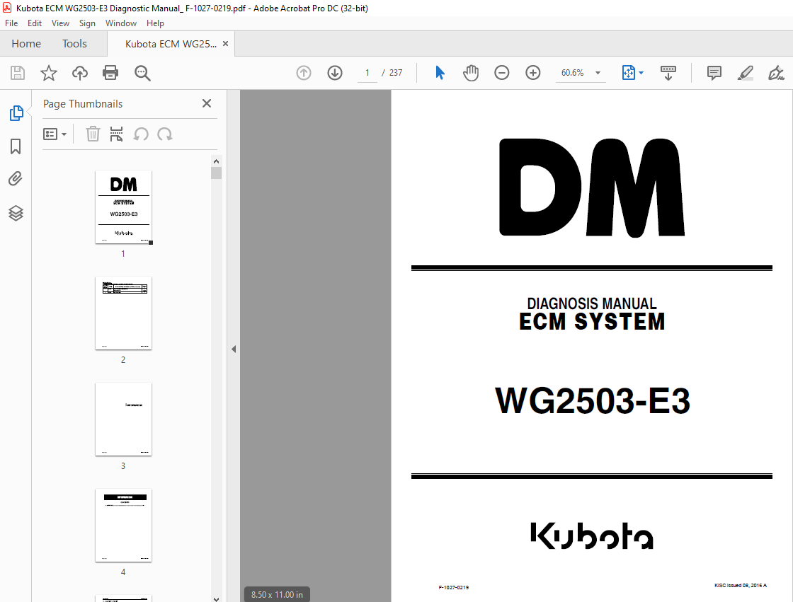Open the Help menu
The height and width of the screenshot is (602, 793).
coord(155,23)
